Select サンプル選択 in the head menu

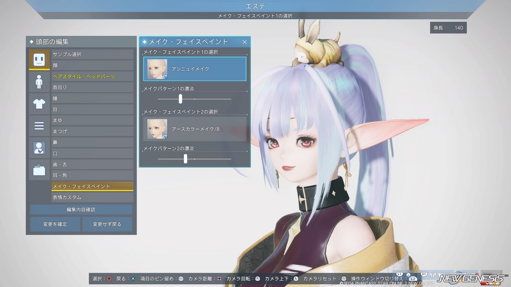(92, 54)
